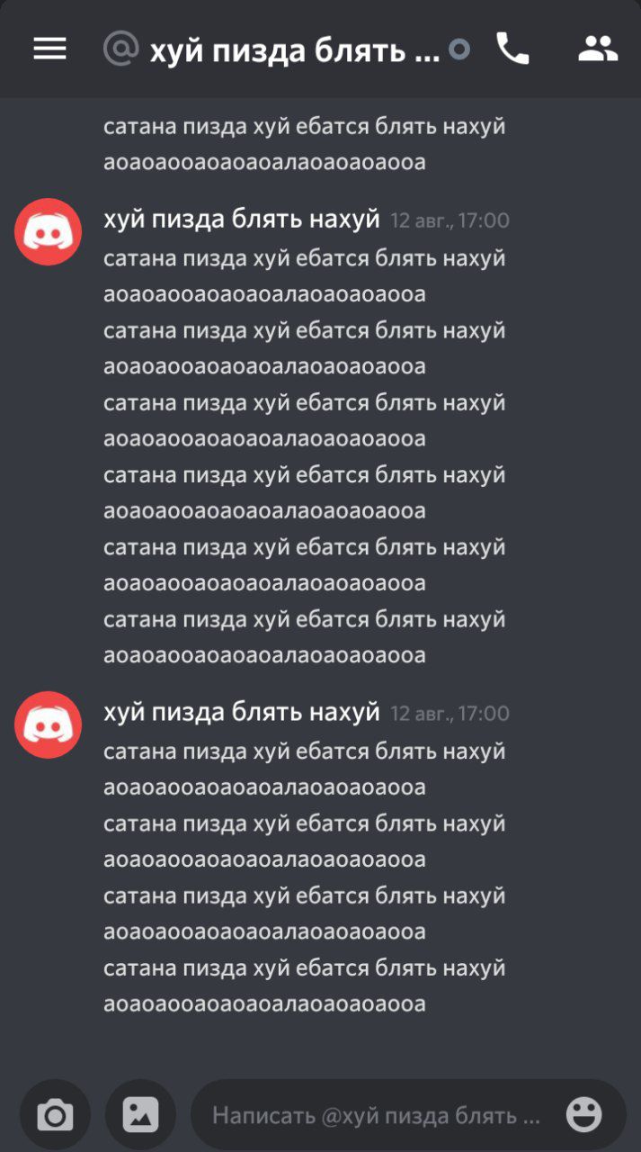Select first "сатана" line under upper username

point(305,259)
